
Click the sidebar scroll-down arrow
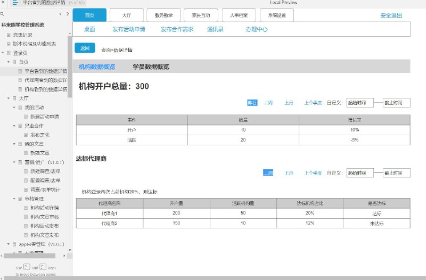(x=70, y=250)
